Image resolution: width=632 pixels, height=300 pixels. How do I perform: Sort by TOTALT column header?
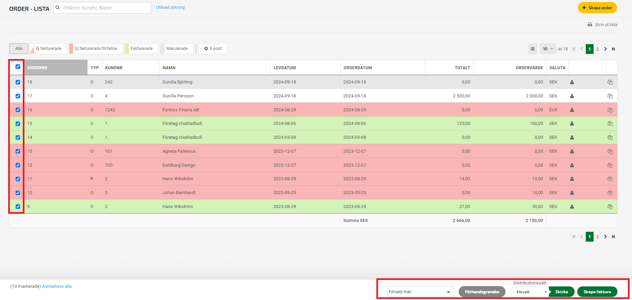tap(449, 68)
